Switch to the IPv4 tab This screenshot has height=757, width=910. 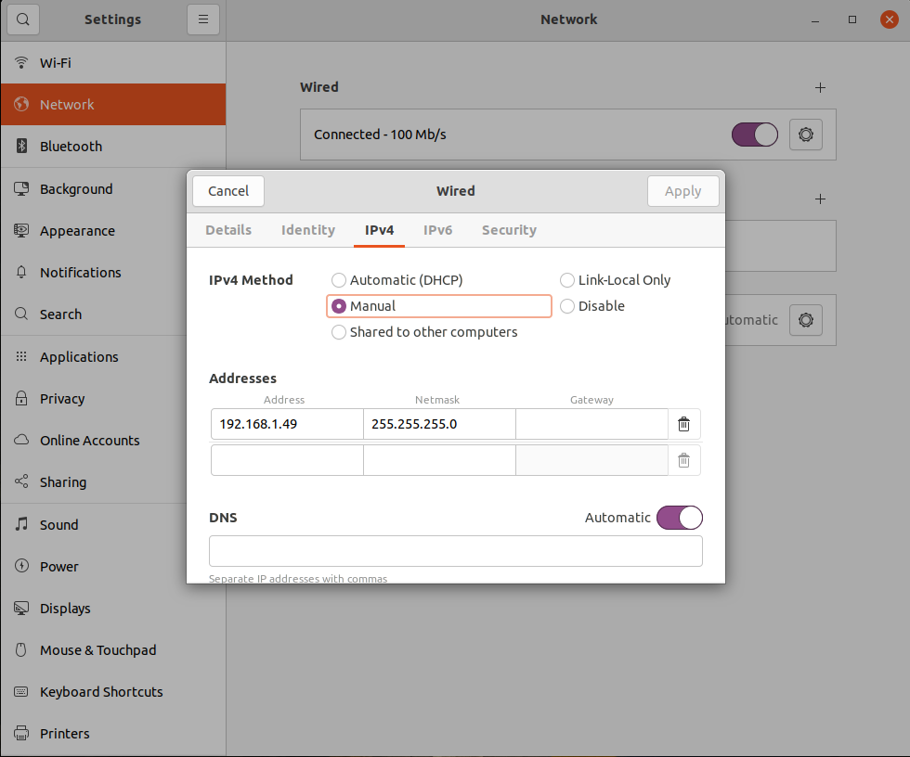tap(380, 230)
